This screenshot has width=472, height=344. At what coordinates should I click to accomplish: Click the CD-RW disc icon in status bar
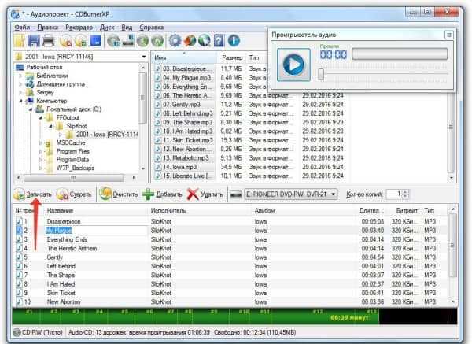pos(17,332)
